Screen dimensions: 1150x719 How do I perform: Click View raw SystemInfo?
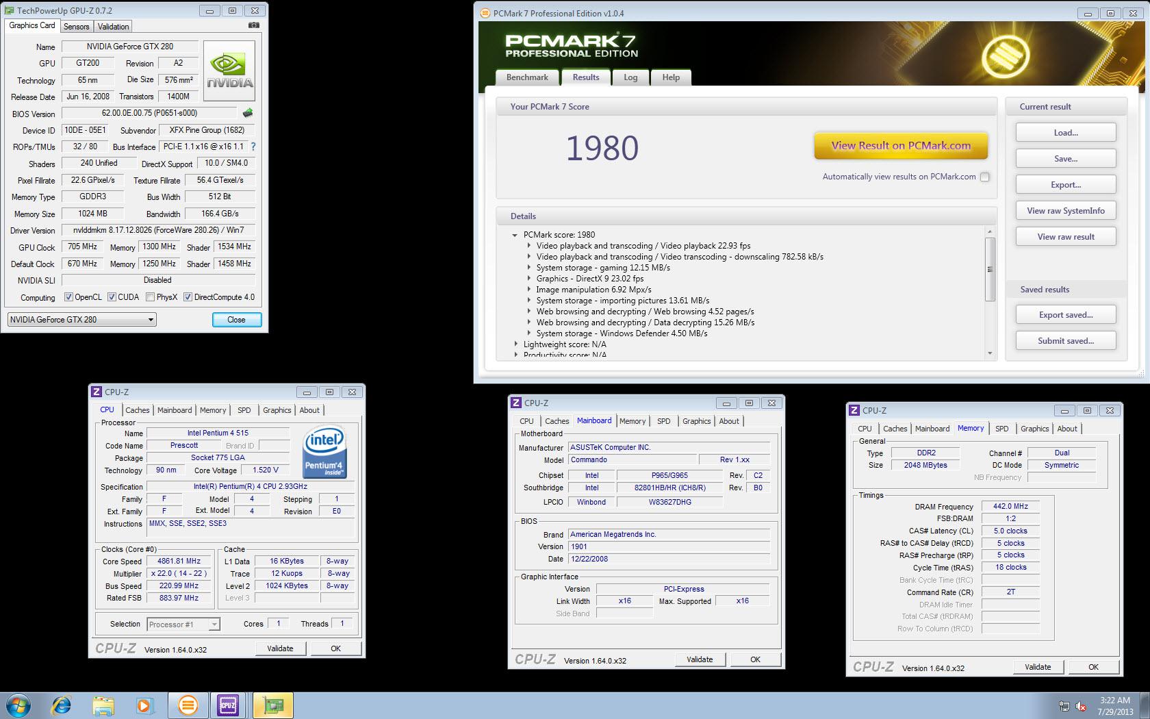(x=1066, y=211)
